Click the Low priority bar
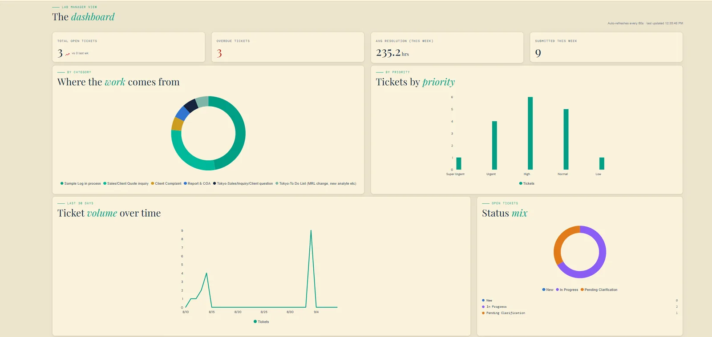712x337 pixels. (x=602, y=163)
